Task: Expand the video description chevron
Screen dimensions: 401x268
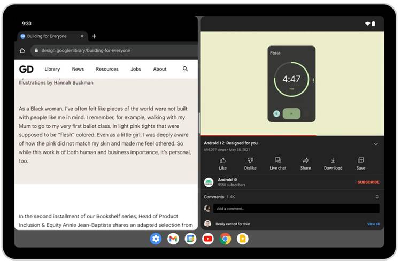Action: [x=376, y=144]
